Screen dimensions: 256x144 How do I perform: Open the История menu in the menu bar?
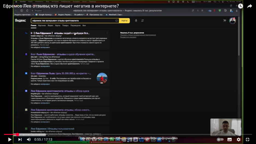coord(55,2)
